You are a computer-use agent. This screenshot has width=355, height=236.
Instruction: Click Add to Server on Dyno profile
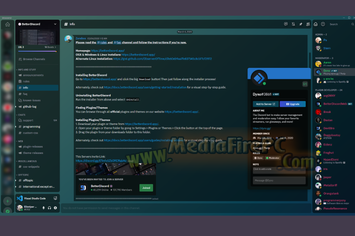pos(266,104)
